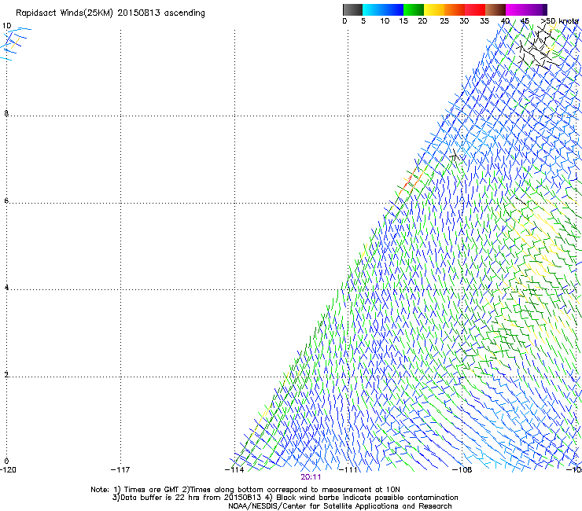Click the "Data buffer is 22 hrs" note
Screen dimensions: 582x511
coord(285,498)
